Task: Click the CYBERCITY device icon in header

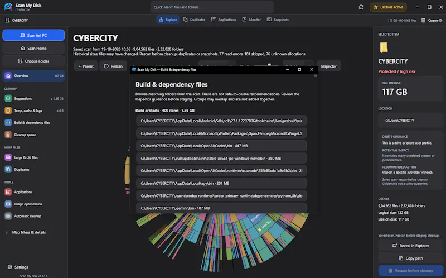Action: point(7,20)
